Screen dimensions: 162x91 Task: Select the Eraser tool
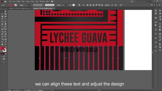point(5,24)
